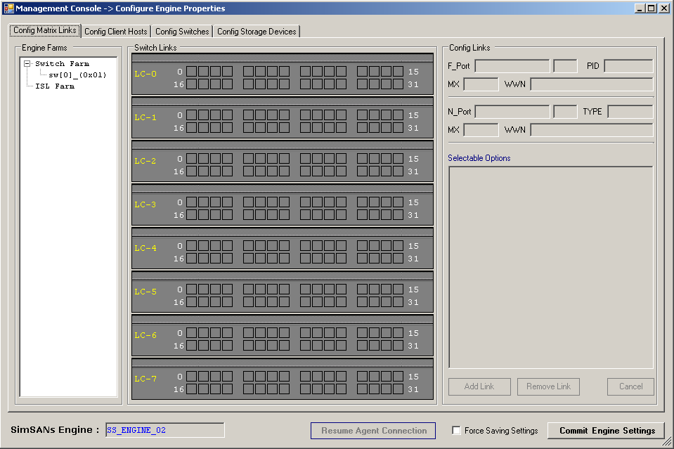The image size is (674, 449).
Task: Switch to the Config Client Hosts tab
Action: tap(116, 32)
